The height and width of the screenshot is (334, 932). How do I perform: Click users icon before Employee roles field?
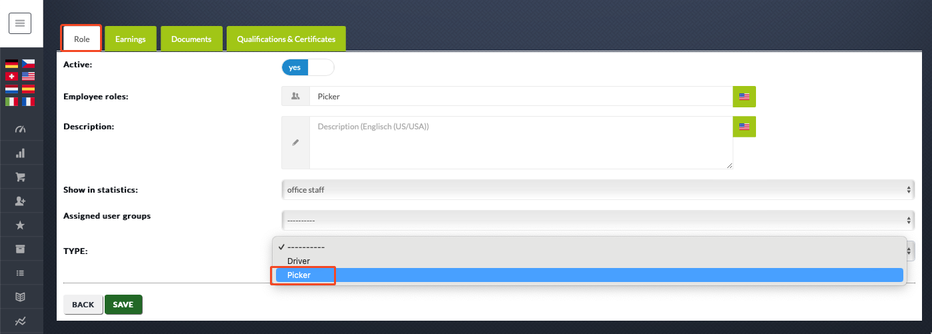pos(295,97)
